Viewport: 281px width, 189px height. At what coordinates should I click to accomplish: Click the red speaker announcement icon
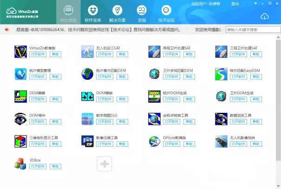pos(7,30)
